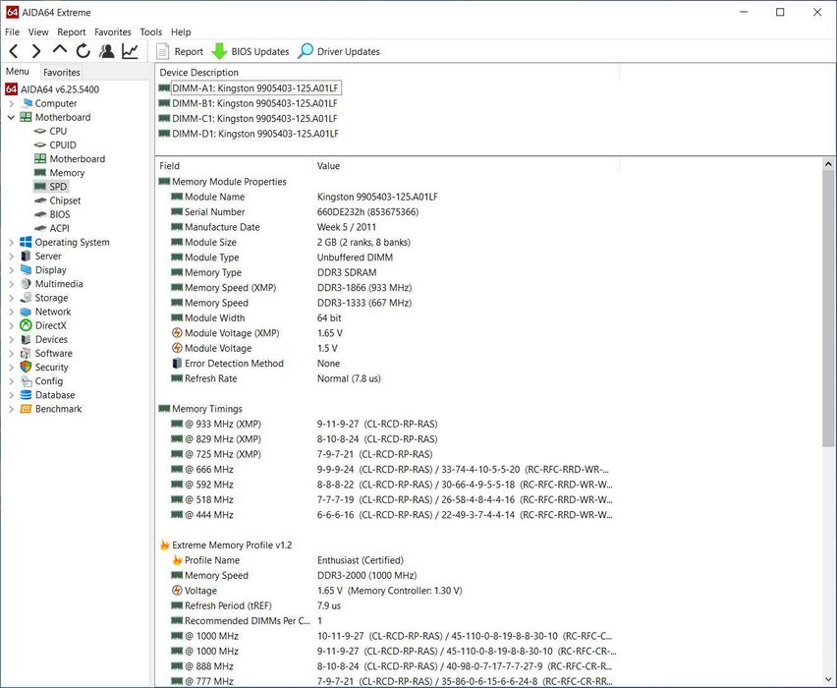The image size is (837, 688).
Task: Click the Devices icon in tree
Action: click(x=26, y=339)
